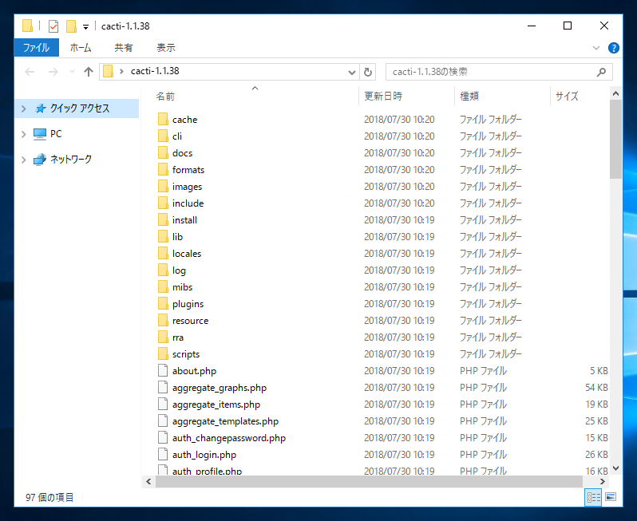Image resolution: width=637 pixels, height=521 pixels.
Task: Sort by the 種類 column header
Action: point(469,97)
